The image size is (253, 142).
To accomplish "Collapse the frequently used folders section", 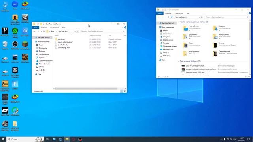I will click(x=179, y=22).
